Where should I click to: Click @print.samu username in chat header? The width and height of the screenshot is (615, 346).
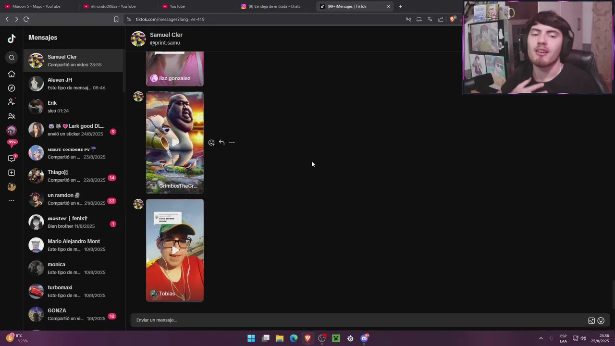(165, 43)
